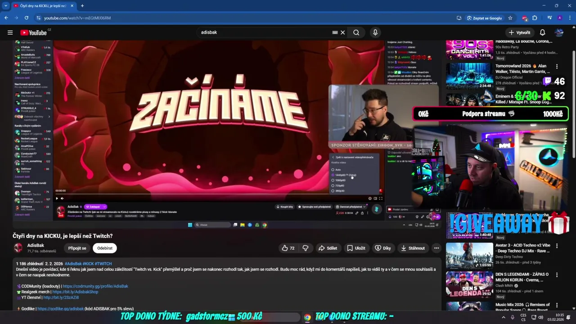This screenshot has width=576, height=324.
Task: Click the #KICK hashtag
Action: (88, 264)
